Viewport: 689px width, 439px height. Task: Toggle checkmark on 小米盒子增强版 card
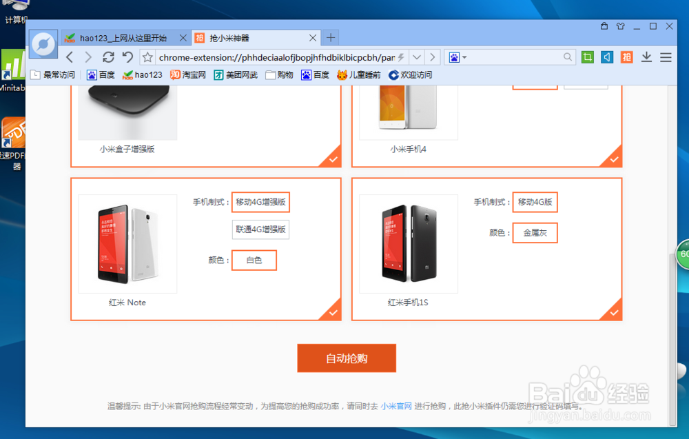pyautogui.click(x=333, y=159)
